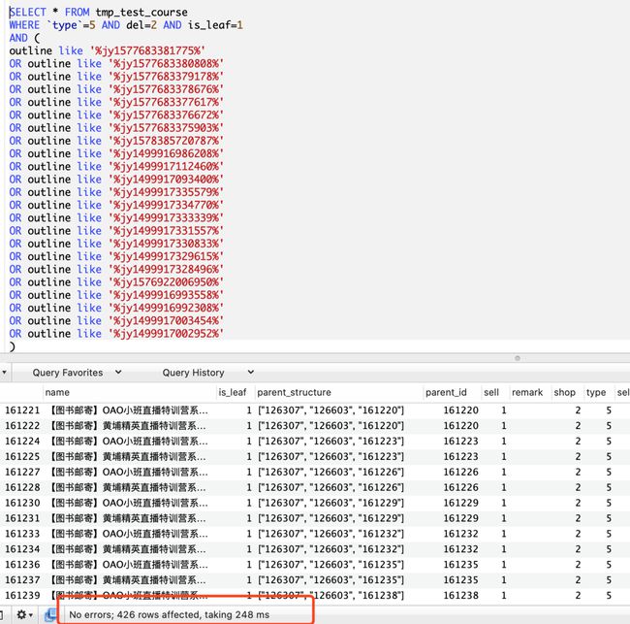Click the copy results icon beside gear
This screenshot has height=624, width=630.
[50, 614]
